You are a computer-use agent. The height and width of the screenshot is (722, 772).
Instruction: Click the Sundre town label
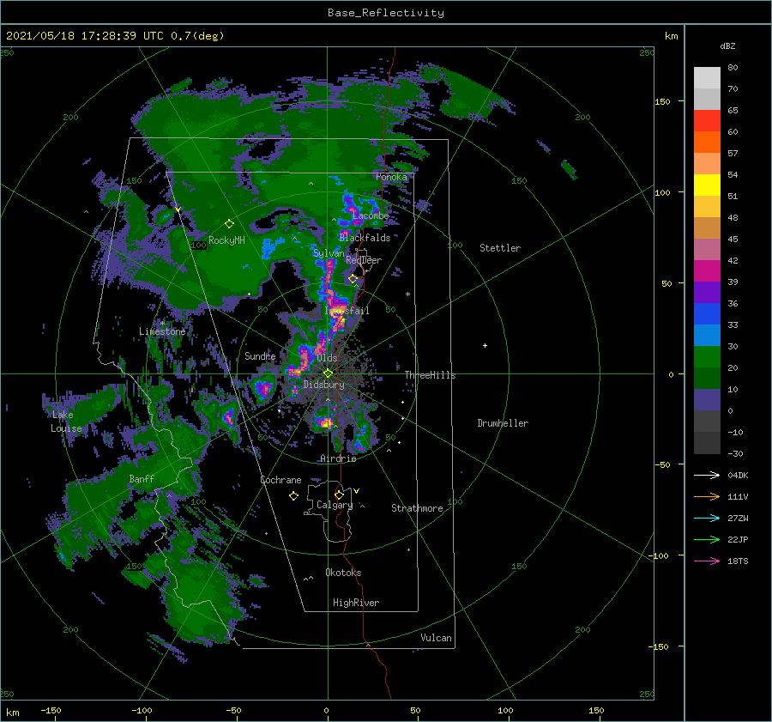pos(260,355)
